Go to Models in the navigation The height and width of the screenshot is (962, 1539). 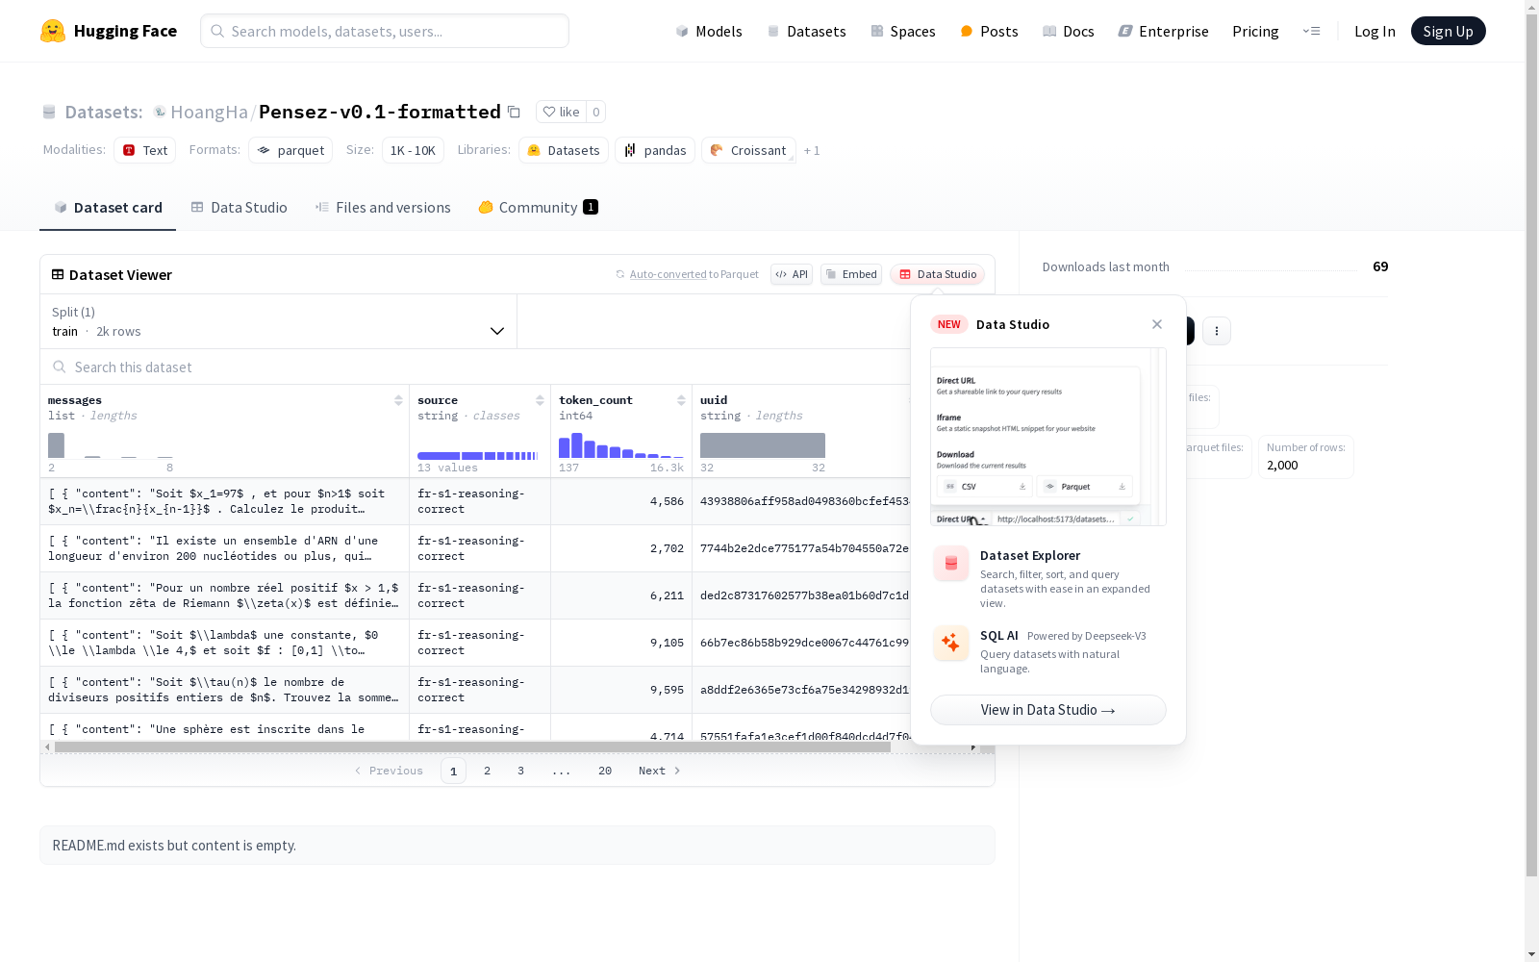[x=709, y=31]
